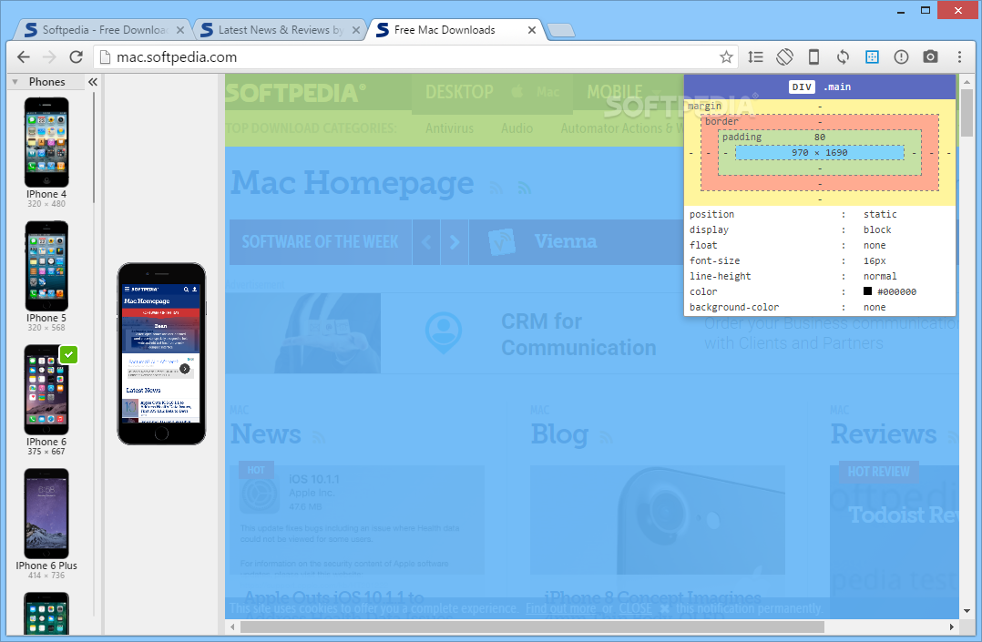The height and width of the screenshot is (642, 982).
Task: Open the Automator Actions category link
Action: 621,128
